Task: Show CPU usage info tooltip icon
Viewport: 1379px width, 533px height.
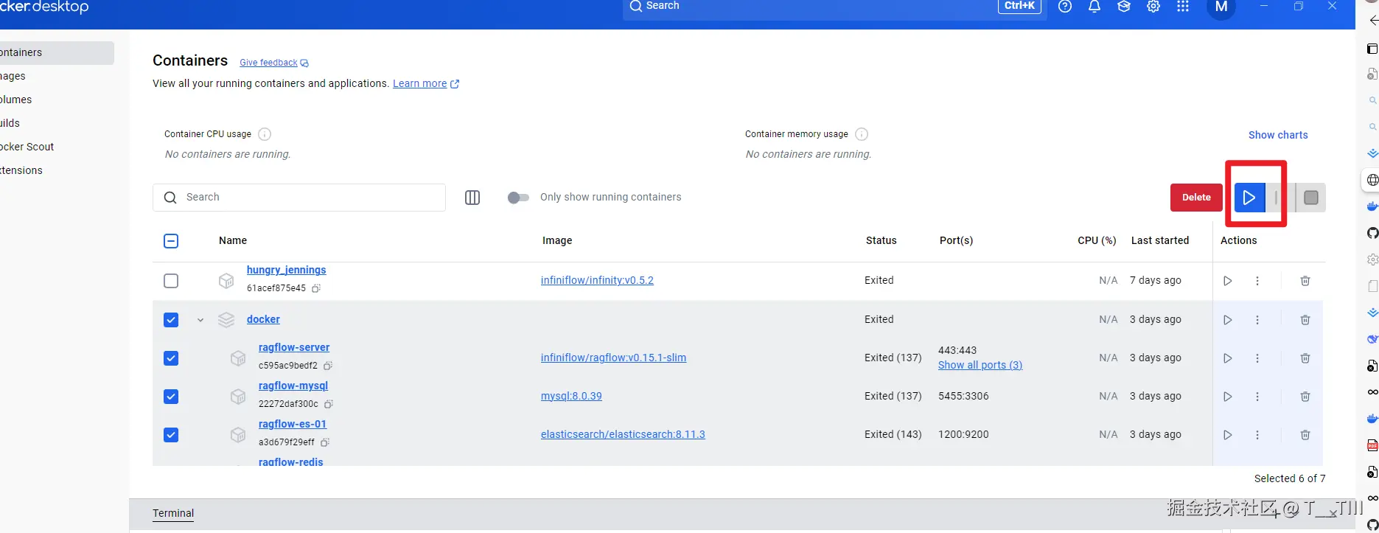Action: [x=265, y=134]
